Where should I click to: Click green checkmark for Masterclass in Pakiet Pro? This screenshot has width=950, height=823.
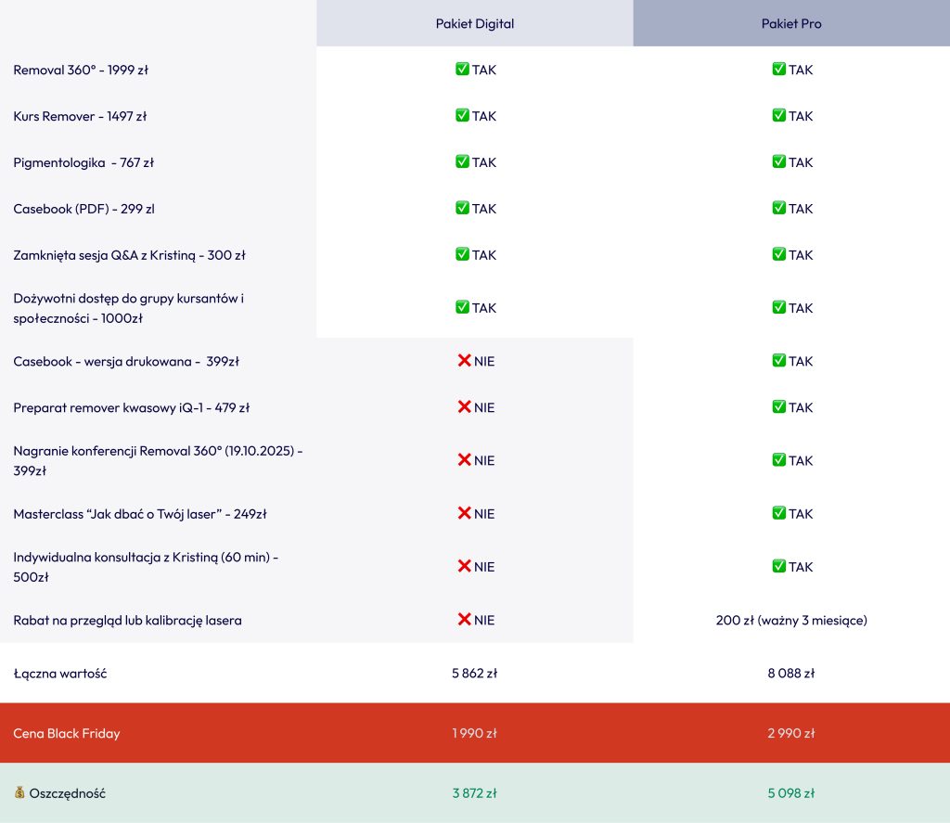[x=779, y=514]
